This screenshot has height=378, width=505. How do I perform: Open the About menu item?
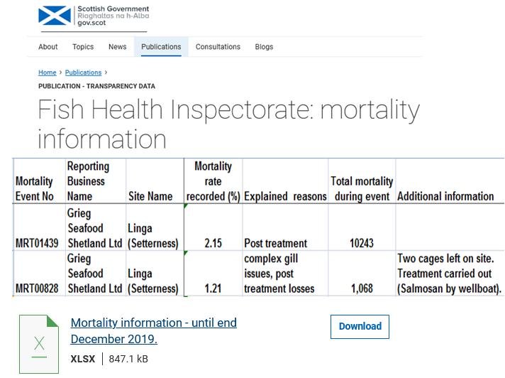(48, 47)
